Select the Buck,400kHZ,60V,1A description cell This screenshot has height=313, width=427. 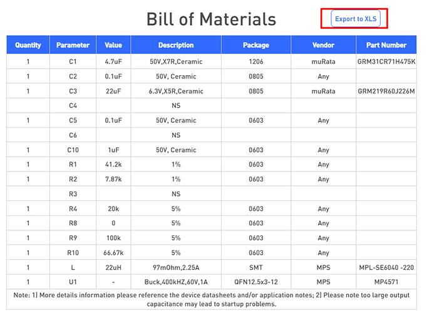(176, 282)
